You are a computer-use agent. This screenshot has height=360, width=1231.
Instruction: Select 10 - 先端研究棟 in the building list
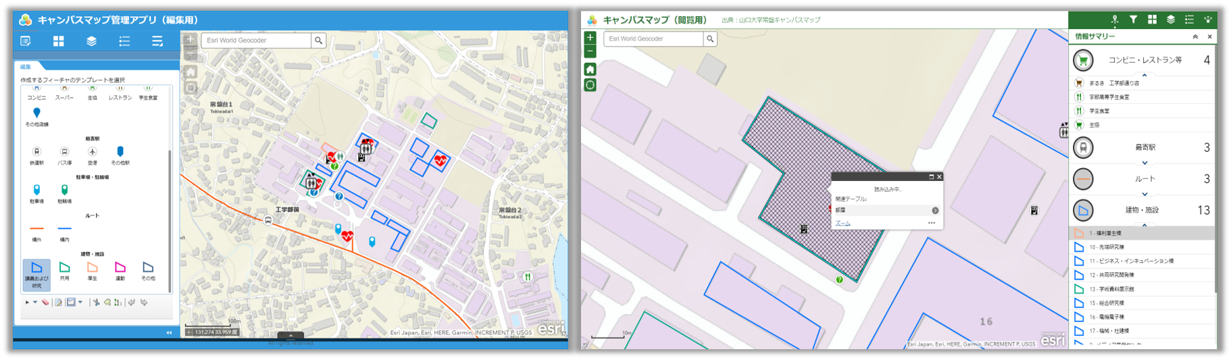pos(1142,247)
